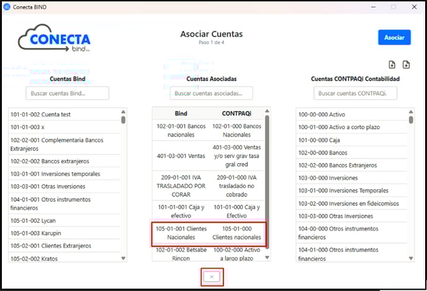Focus the Buscar cuentas CONTPAQi search field

(x=355, y=93)
